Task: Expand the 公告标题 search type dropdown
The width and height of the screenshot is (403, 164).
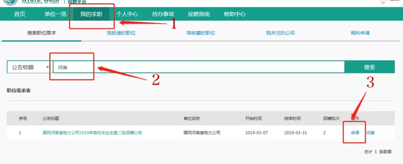Action: pyautogui.click(x=29, y=67)
